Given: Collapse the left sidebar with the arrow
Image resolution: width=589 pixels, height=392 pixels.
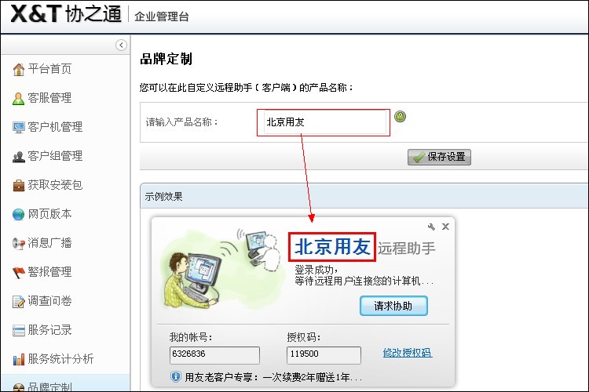Looking at the screenshot, I should (121, 45).
